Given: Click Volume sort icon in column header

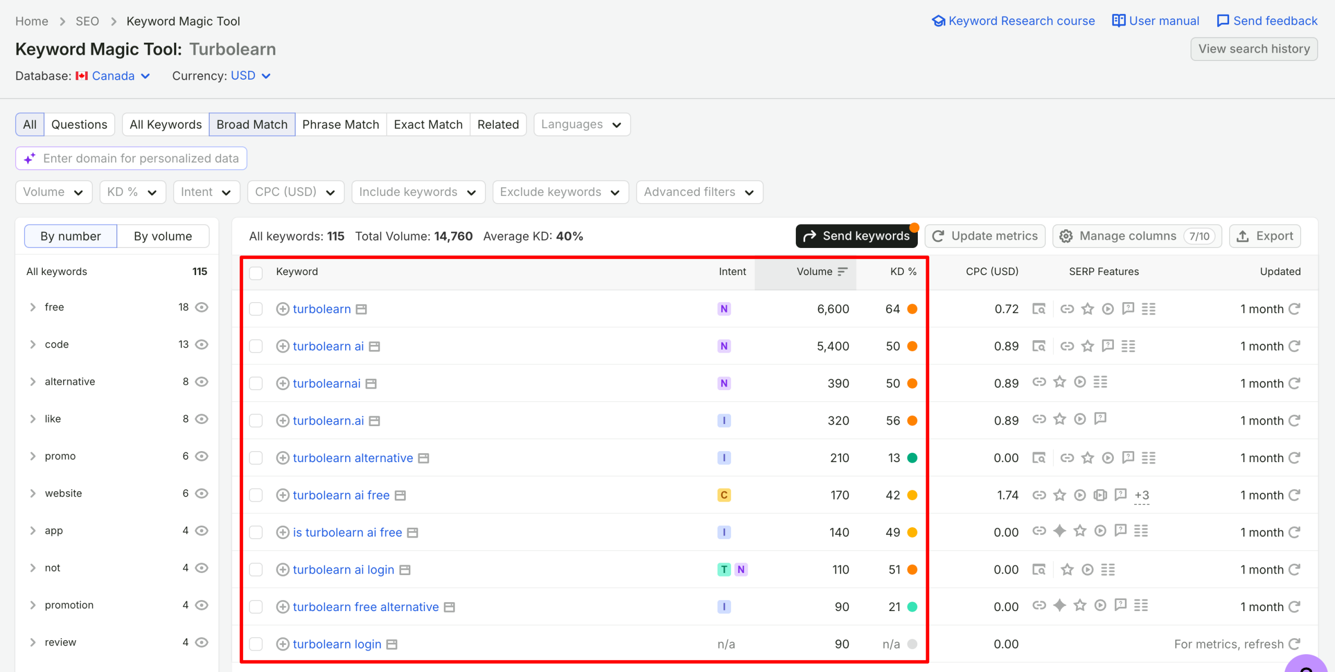Looking at the screenshot, I should 843,271.
